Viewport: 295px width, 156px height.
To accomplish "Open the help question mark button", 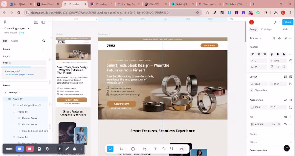I will point(287,148).
